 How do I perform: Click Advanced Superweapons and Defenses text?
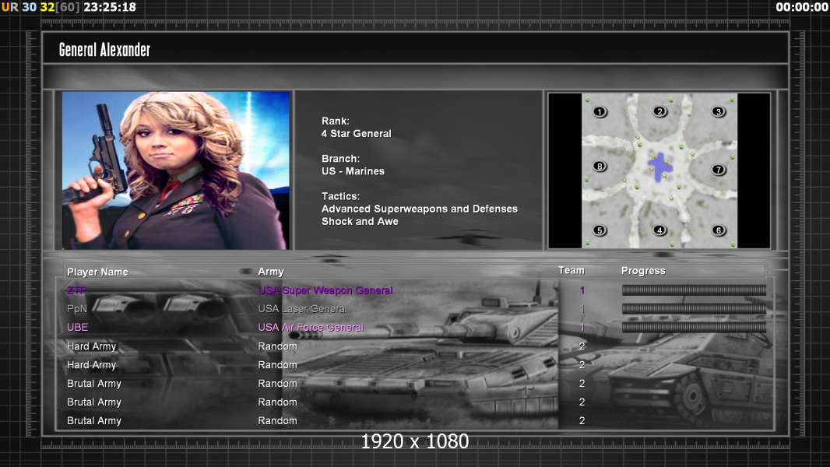(x=419, y=209)
